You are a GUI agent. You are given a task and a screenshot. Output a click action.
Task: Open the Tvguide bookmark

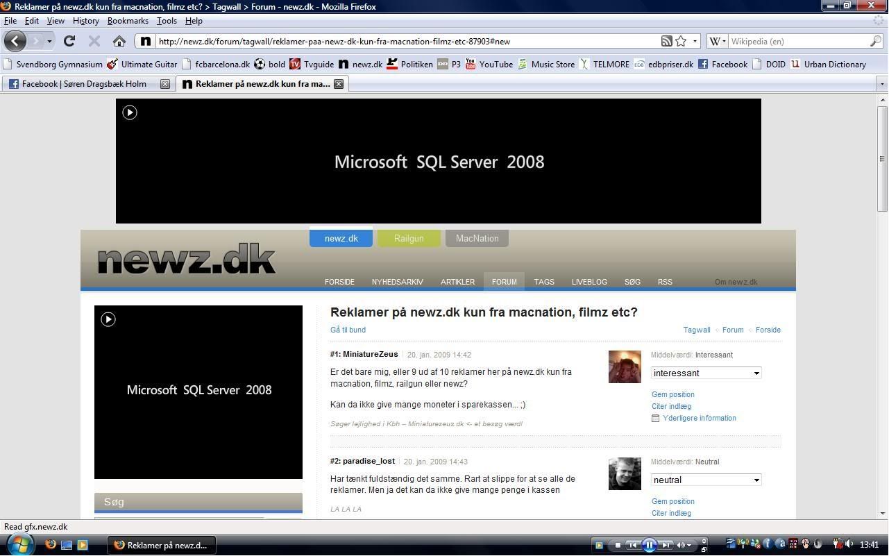pos(312,64)
